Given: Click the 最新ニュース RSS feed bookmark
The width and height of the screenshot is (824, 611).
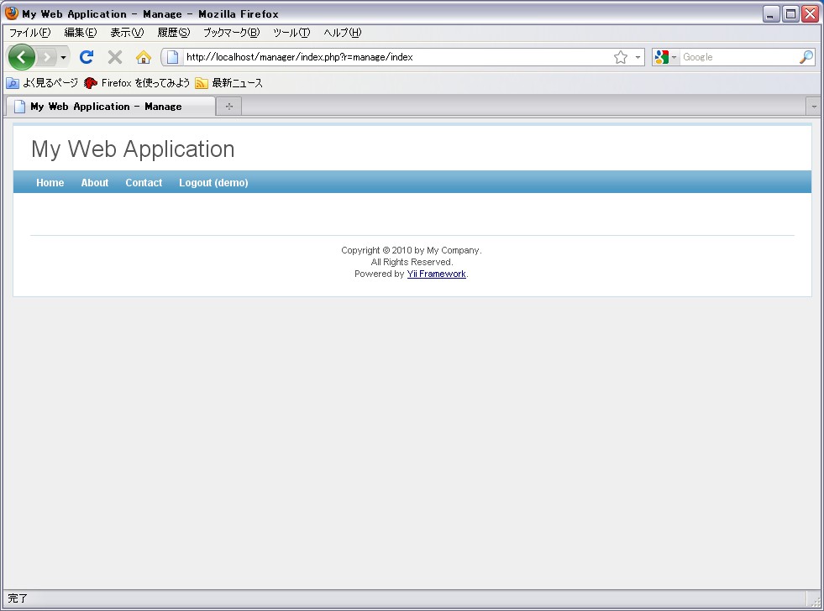Looking at the screenshot, I should click(x=229, y=83).
